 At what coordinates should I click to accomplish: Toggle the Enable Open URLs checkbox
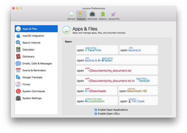(x=96, y=114)
